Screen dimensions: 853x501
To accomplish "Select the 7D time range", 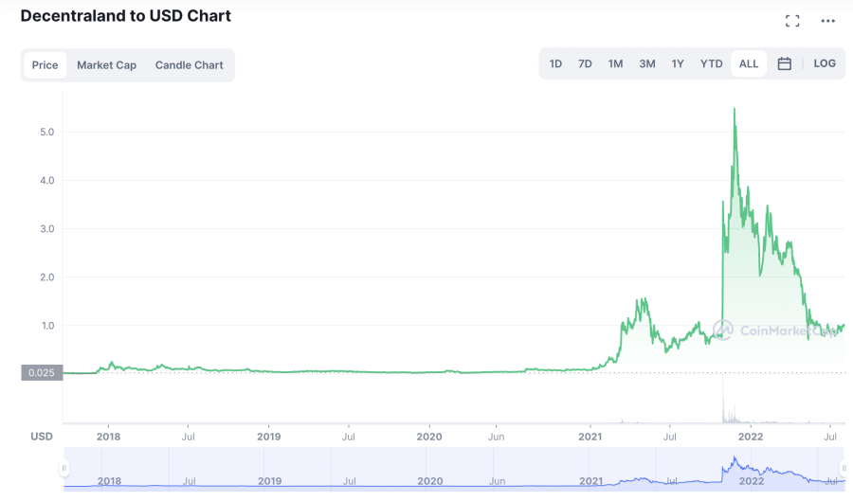I will pyautogui.click(x=585, y=63).
